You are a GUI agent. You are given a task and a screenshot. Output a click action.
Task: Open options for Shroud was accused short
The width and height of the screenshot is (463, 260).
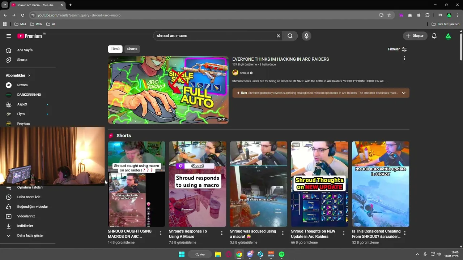[x=283, y=233]
